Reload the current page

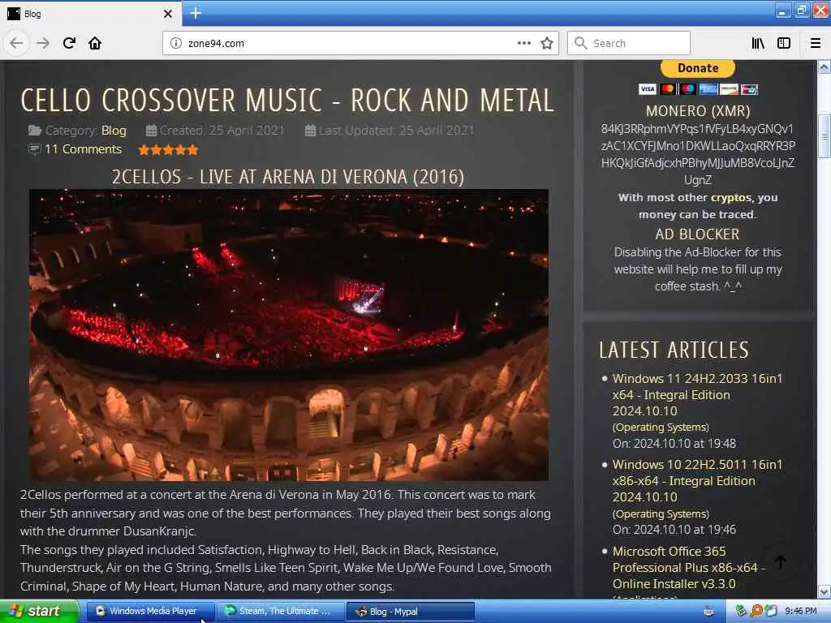(69, 43)
